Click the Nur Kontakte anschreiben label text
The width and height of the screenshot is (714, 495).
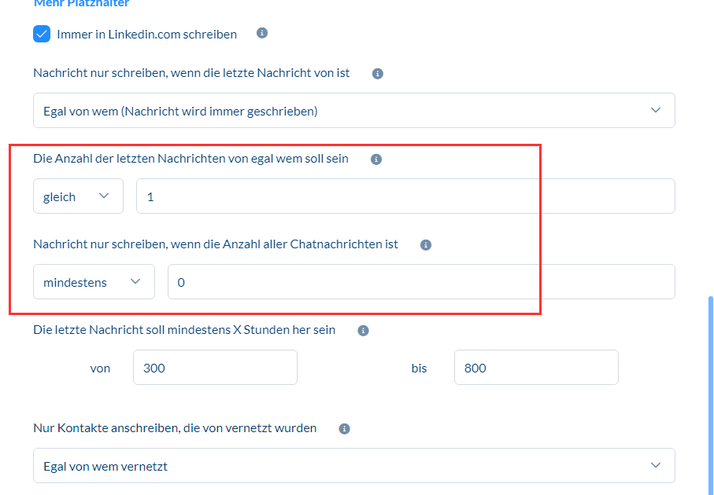click(x=175, y=428)
